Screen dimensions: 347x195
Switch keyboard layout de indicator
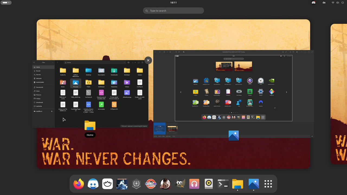(324, 2)
